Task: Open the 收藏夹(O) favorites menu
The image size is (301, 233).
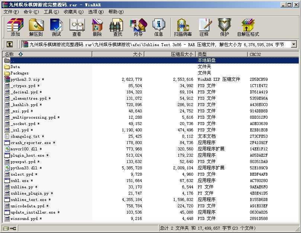Action: 72,12
